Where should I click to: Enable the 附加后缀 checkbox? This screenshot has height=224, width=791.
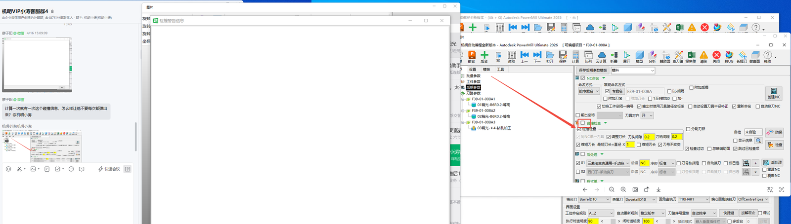point(692,87)
